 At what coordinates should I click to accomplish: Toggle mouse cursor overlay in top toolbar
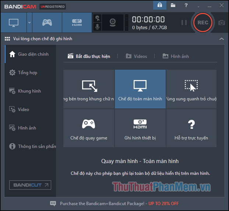(x=98, y=18)
